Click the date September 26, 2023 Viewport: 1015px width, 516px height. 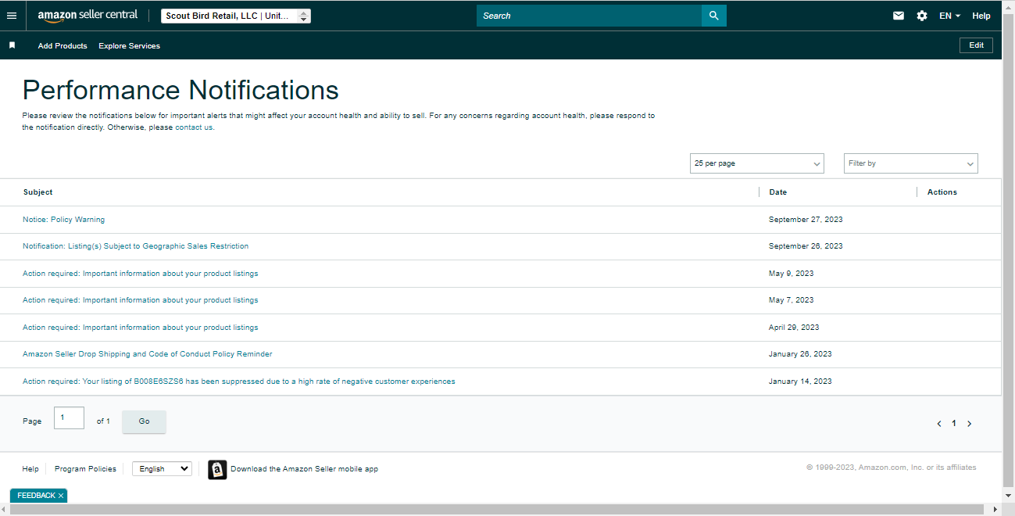[x=806, y=246]
